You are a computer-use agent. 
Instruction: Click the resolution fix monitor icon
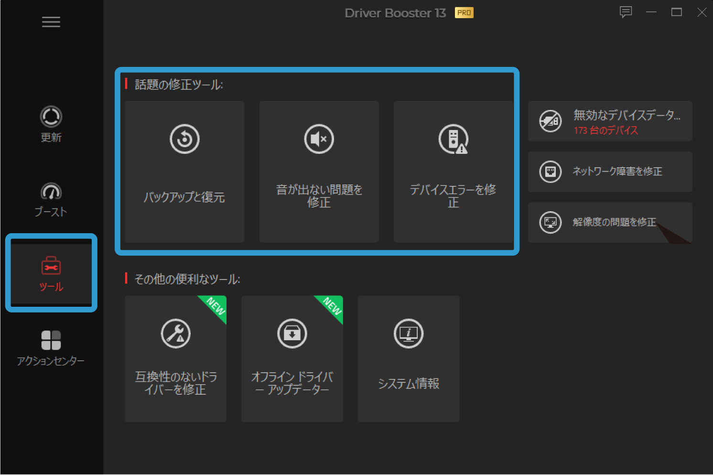coord(551,222)
